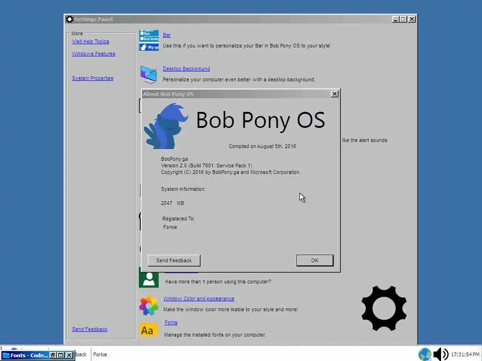The width and height of the screenshot is (482, 361).
Task: Click the 'Compiled on August 5th, 2016' text
Action: [262, 147]
